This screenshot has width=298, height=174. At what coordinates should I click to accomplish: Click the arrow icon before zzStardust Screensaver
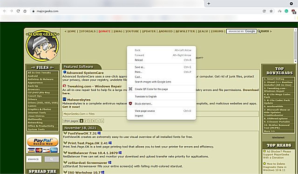click(x=65, y=162)
